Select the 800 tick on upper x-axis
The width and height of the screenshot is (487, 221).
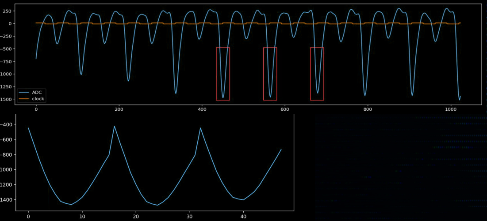368,109
